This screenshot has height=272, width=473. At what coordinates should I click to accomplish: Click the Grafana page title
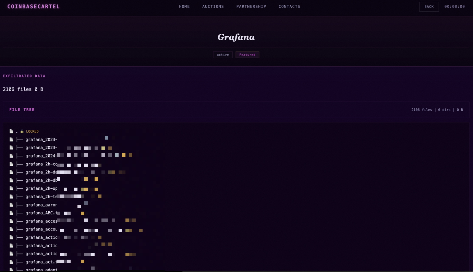pyautogui.click(x=236, y=37)
